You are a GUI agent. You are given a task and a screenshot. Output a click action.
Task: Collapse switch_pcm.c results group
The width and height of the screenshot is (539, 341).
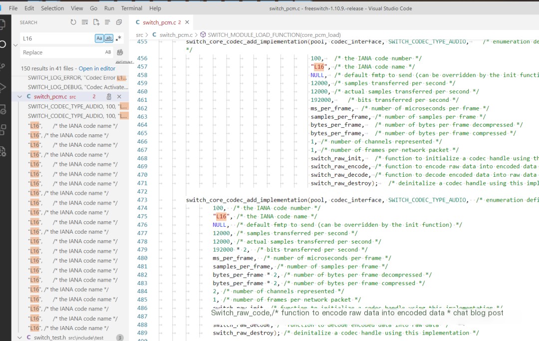click(19, 96)
